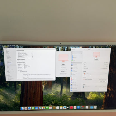Click the More Info button under iMac
The height and width of the screenshot is (116, 116).
[63, 72]
